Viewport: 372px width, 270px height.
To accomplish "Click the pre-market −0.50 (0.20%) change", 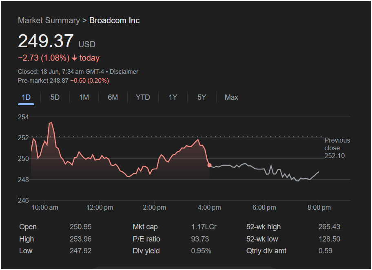I will pos(90,81).
